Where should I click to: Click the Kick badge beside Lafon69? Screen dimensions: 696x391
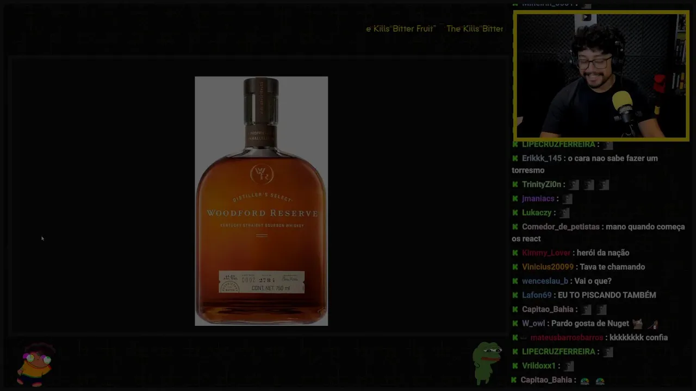coord(515,295)
